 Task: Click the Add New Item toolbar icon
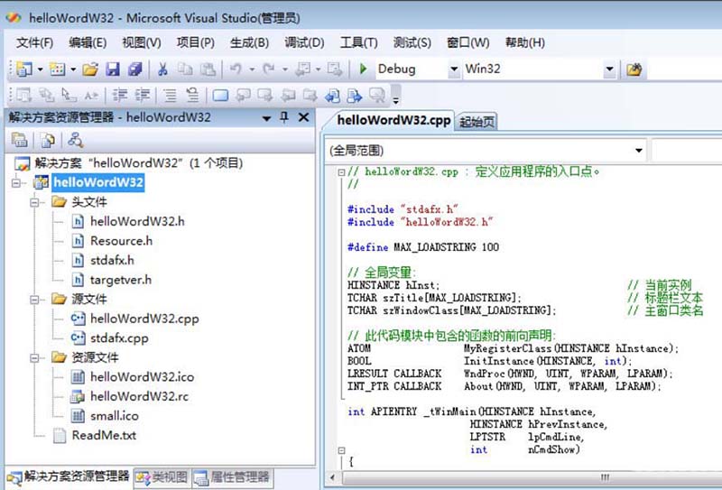(58, 69)
